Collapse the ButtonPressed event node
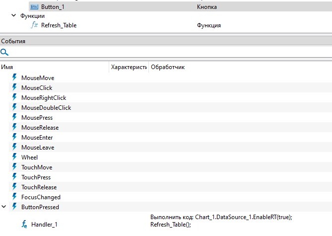Viewport: 332px width, 236px height. pos(4,207)
